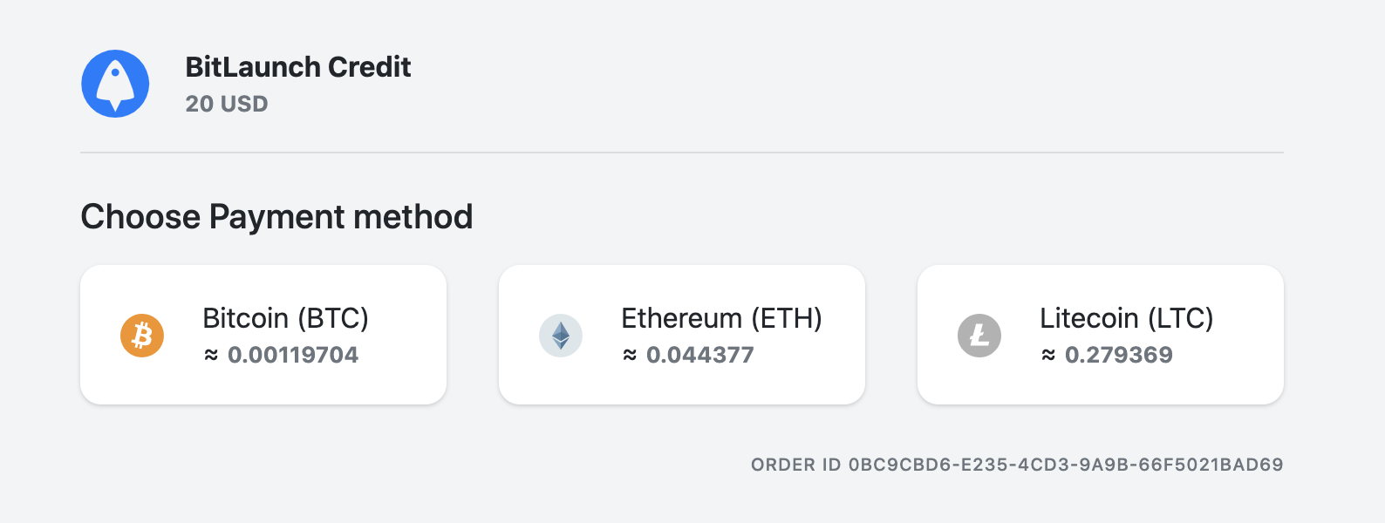Click the order ID code 0BC9CBD6-E235-4CD3-9A9B-66F5021BAD69
Viewport: 1385px width, 523px height.
click(1066, 465)
